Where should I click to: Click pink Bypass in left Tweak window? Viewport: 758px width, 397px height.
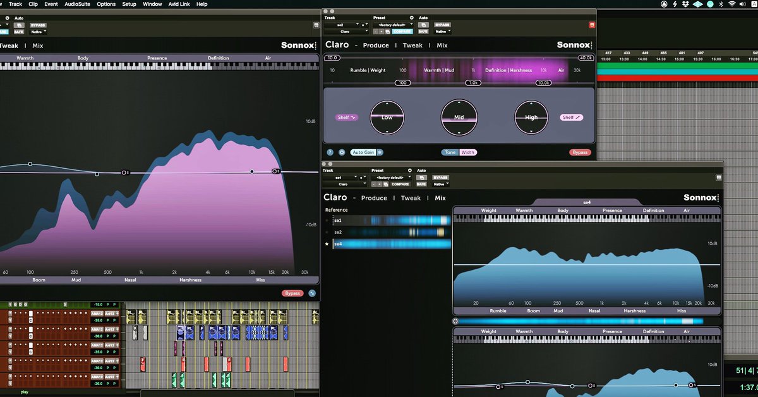click(292, 293)
